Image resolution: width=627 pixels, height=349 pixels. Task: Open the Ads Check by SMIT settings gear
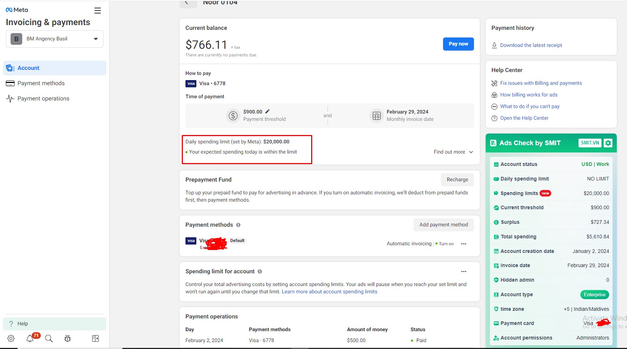point(608,143)
